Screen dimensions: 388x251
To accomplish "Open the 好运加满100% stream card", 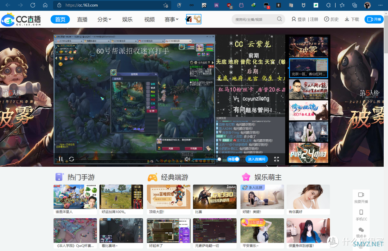I will pyautogui.click(x=121, y=200).
